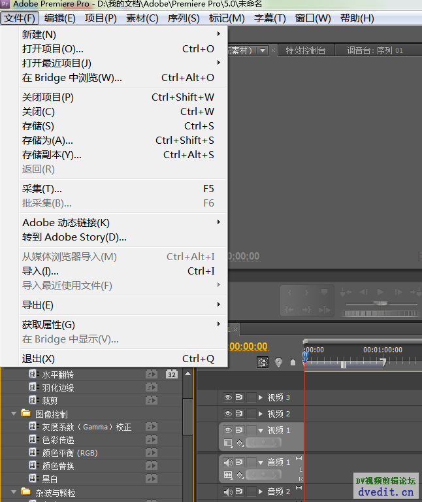
Task: Open 新建(N) submenu
Action: click(x=123, y=34)
